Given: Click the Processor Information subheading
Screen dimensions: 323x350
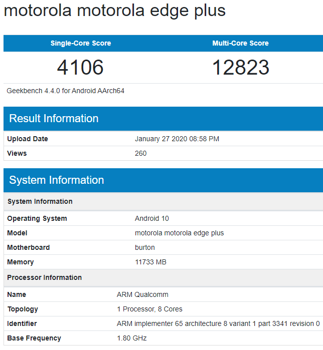Looking at the screenshot, I should click(45, 277).
